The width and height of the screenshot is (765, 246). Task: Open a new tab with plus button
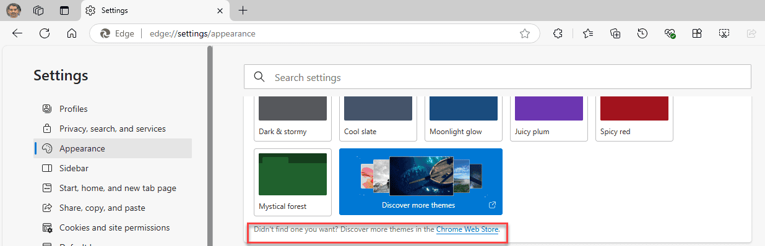tap(243, 11)
